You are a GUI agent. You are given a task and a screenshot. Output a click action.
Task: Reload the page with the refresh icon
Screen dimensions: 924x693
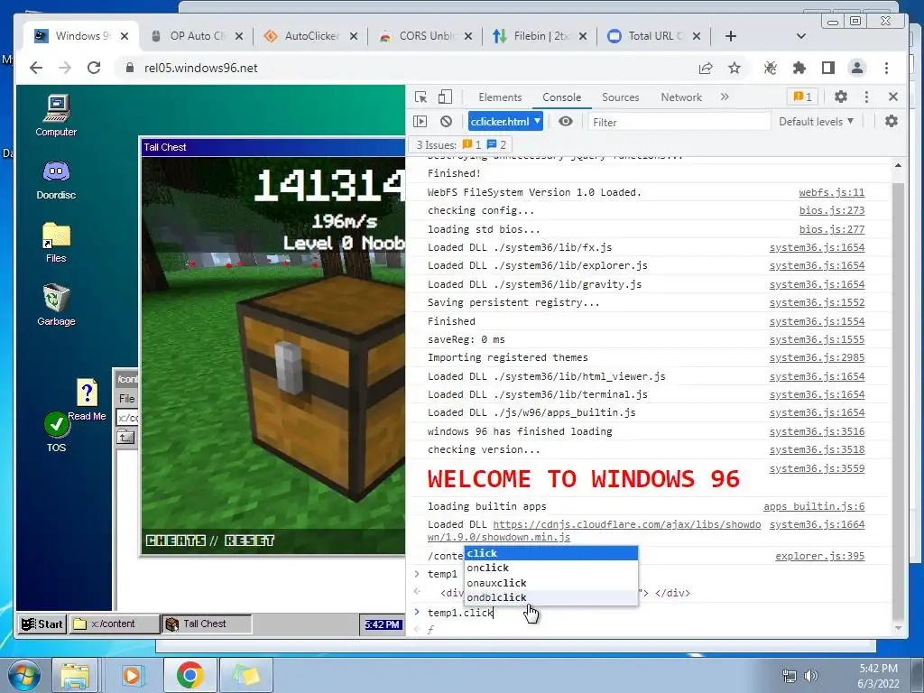coord(94,68)
